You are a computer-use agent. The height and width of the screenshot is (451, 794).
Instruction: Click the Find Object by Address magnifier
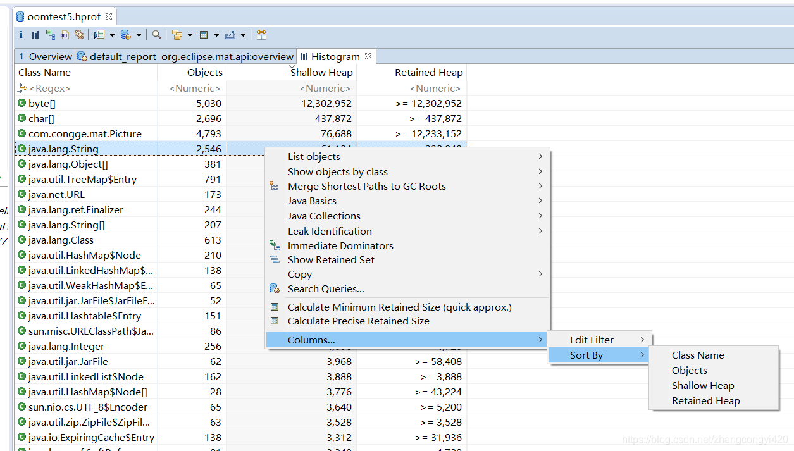click(156, 35)
